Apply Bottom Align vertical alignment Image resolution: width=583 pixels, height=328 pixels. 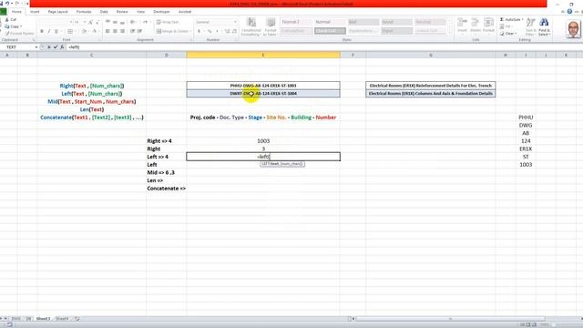(122, 22)
